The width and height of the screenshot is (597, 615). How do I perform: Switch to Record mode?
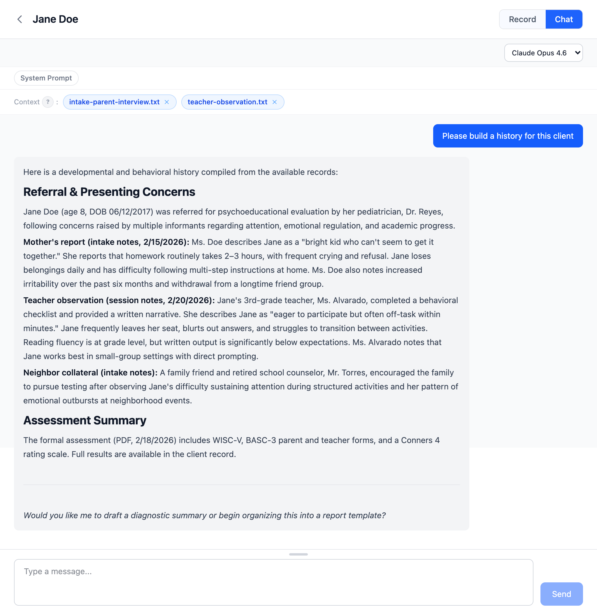[522, 19]
